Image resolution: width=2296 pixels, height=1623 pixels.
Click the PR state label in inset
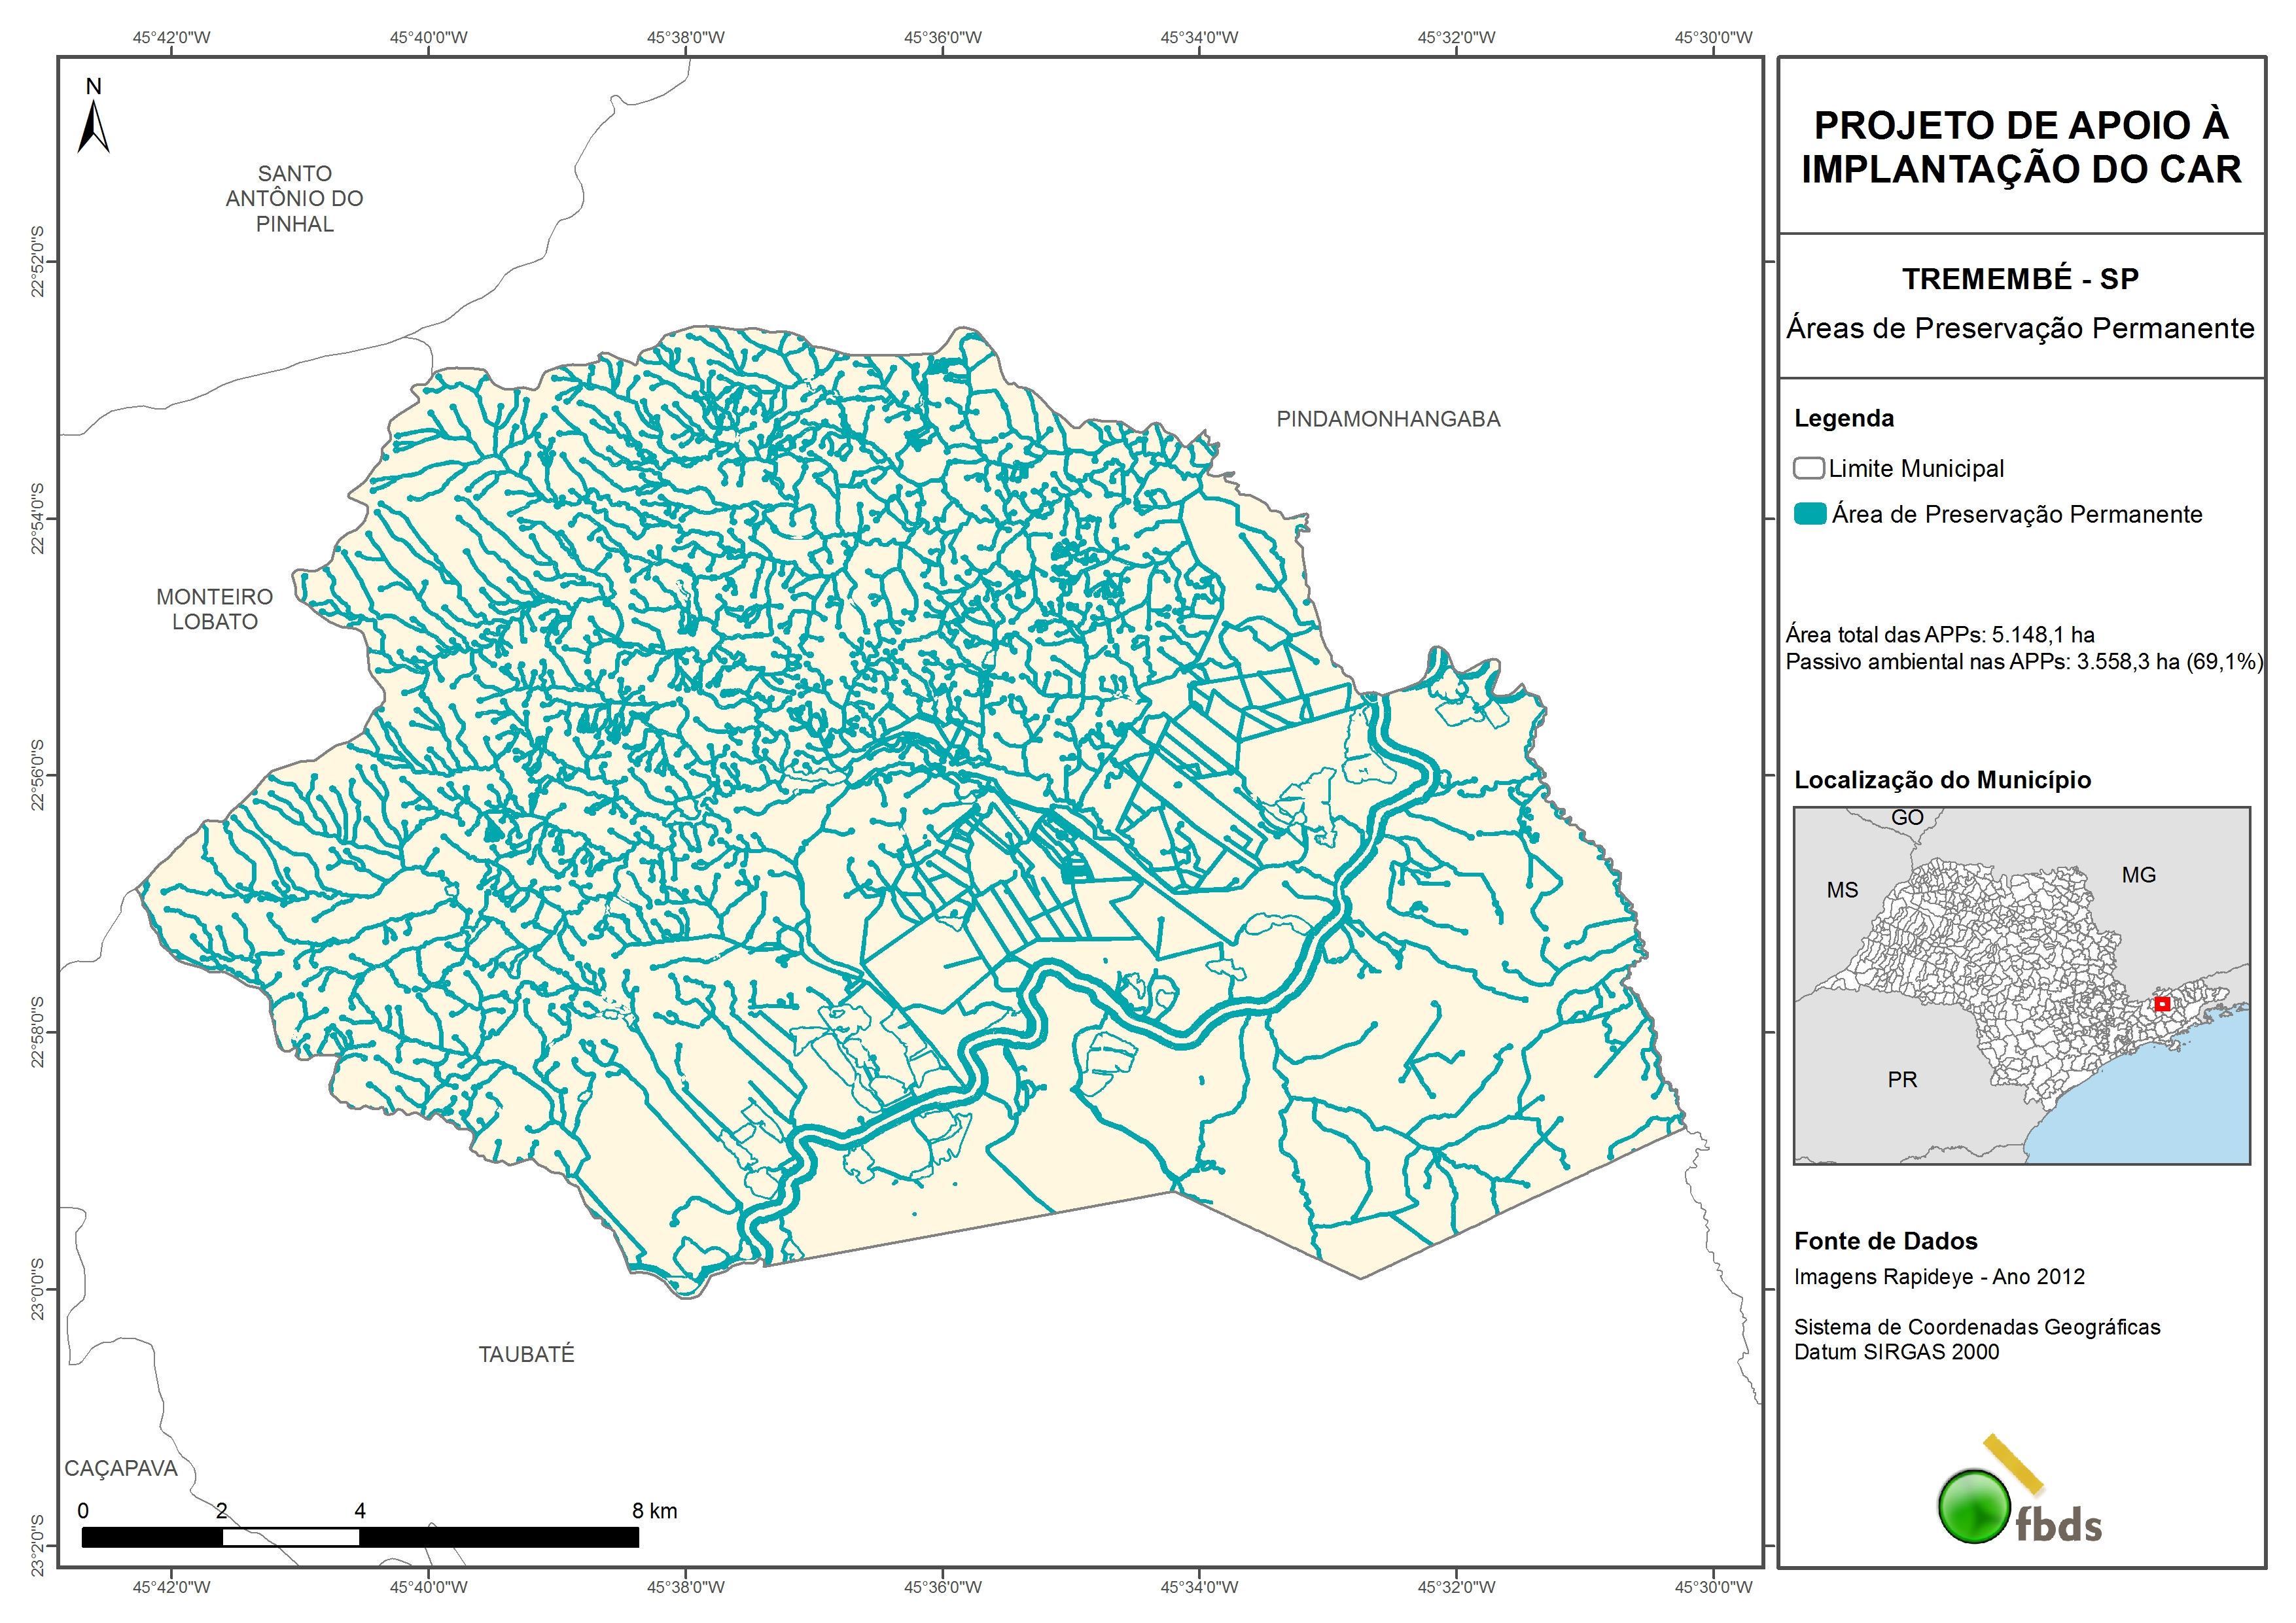(x=1902, y=1080)
